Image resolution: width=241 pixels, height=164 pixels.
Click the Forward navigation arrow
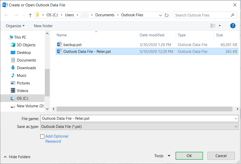(x=16, y=15)
